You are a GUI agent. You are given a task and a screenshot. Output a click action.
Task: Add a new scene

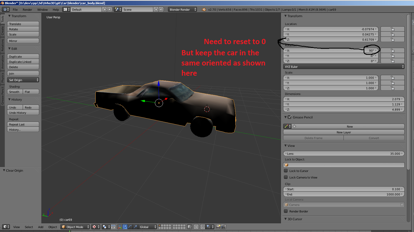(x=156, y=9)
